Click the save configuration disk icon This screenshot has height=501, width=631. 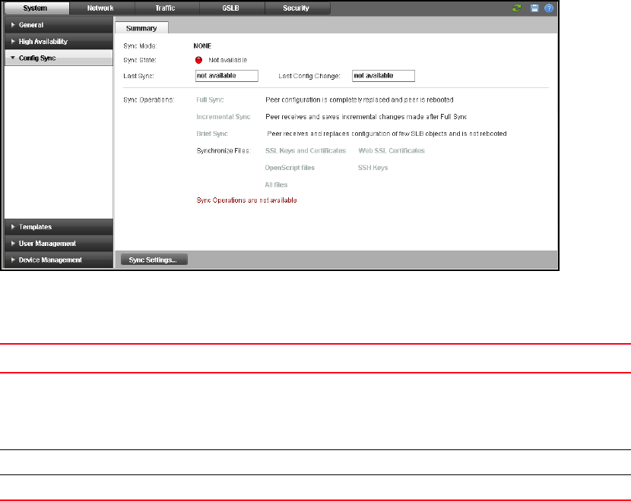click(x=534, y=8)
